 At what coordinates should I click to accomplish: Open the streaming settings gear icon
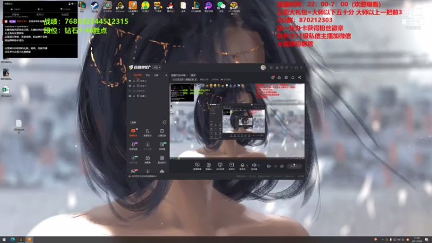282,166
